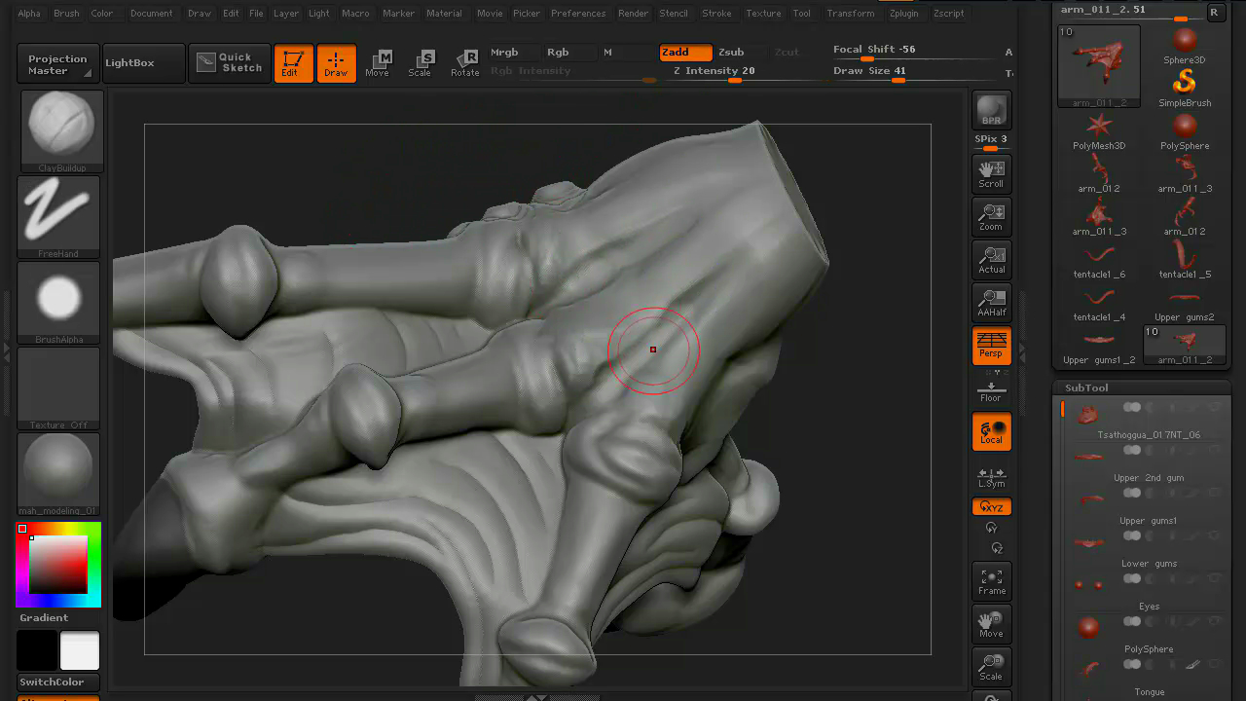Choose the tentacle1_4 tool
Image resolution: width=1246 pixels, height=701 pixels.
tap(1099, 303)
